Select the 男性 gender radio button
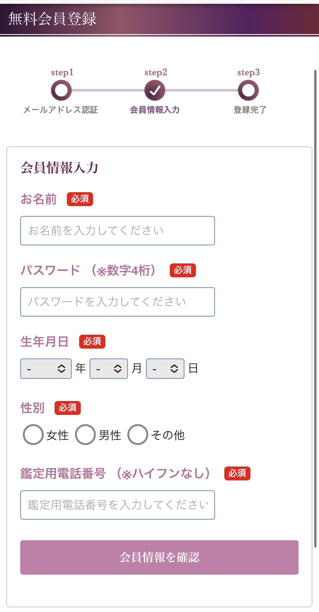 click(x=86, y=435)
